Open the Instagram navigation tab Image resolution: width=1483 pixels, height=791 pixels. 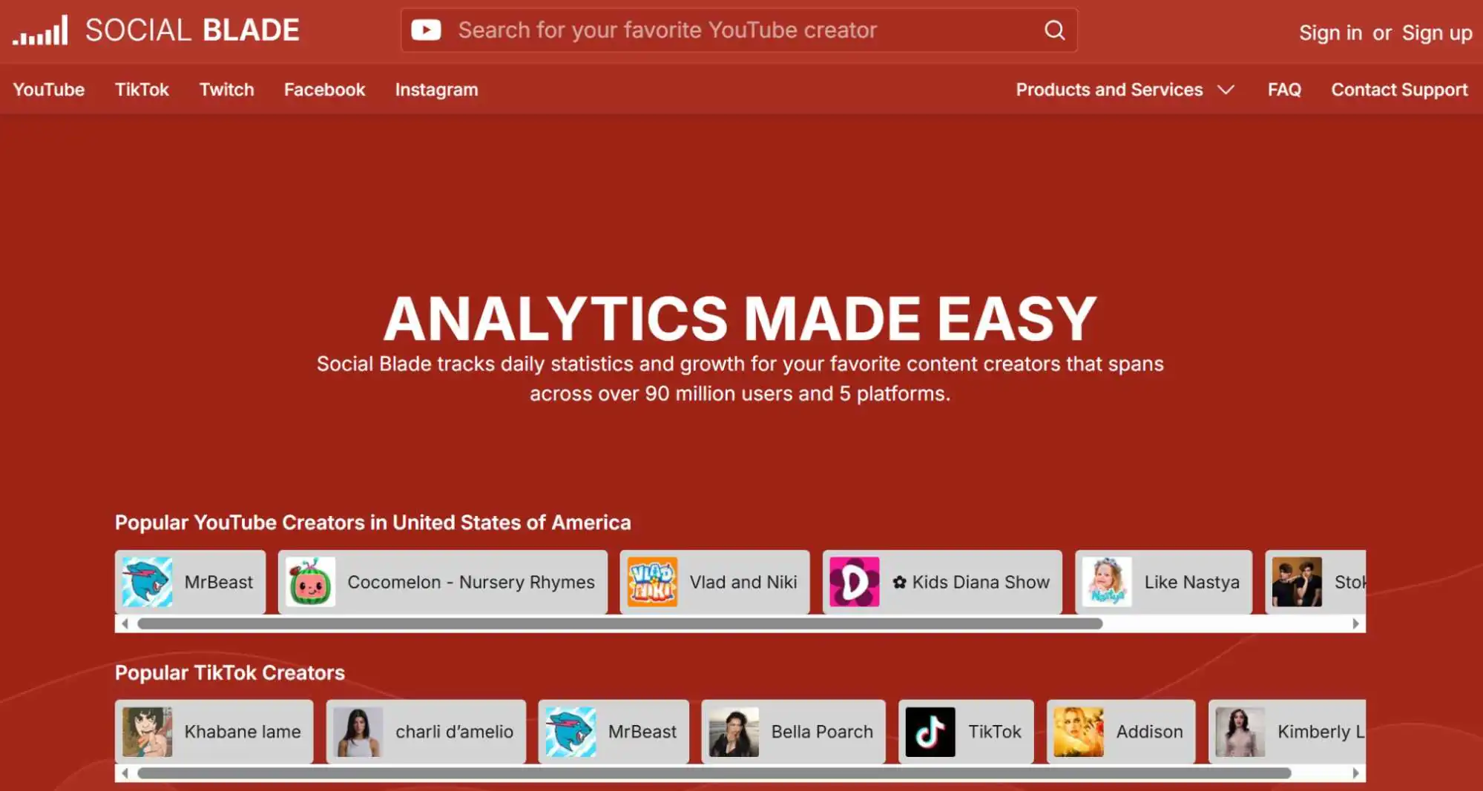pyautogui.click(x=436, y=89)
